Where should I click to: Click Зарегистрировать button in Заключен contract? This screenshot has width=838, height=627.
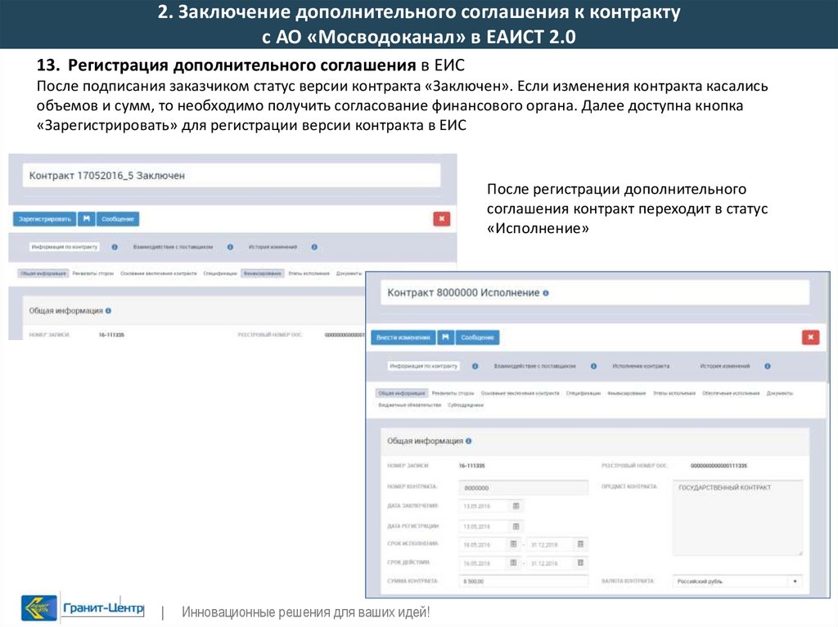[x=44, y=219]
